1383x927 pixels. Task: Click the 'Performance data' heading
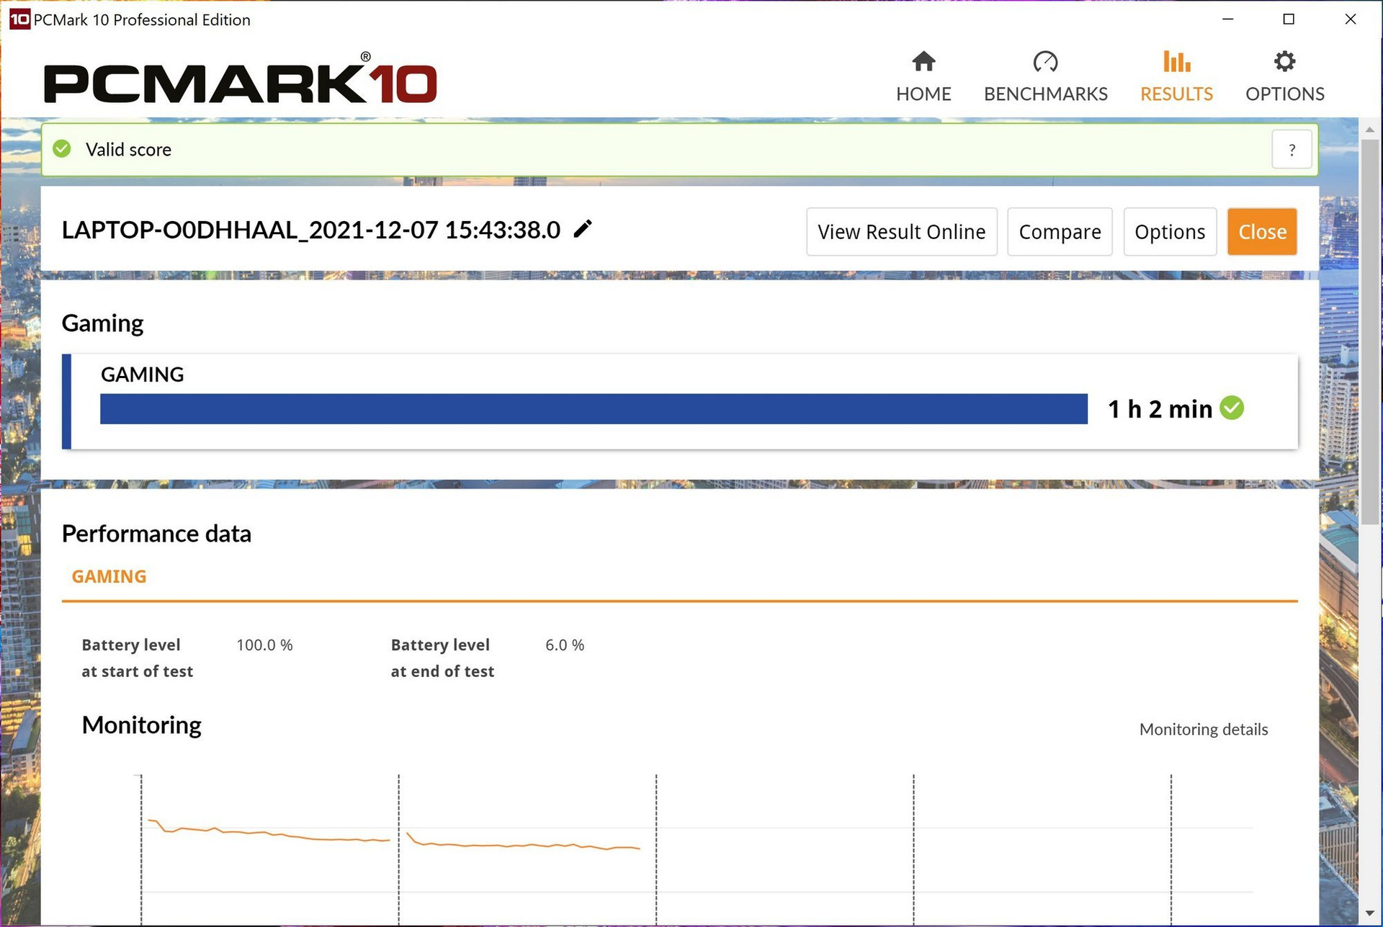pos(156,534)
